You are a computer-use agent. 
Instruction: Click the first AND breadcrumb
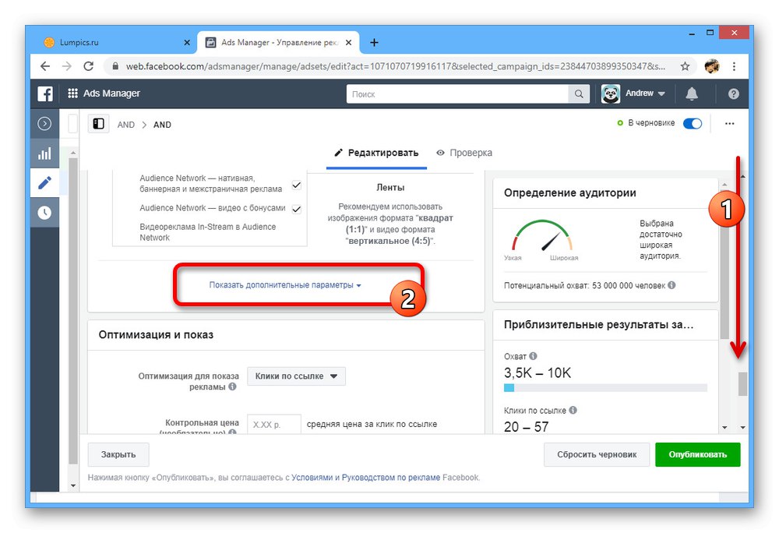point(125,125)
